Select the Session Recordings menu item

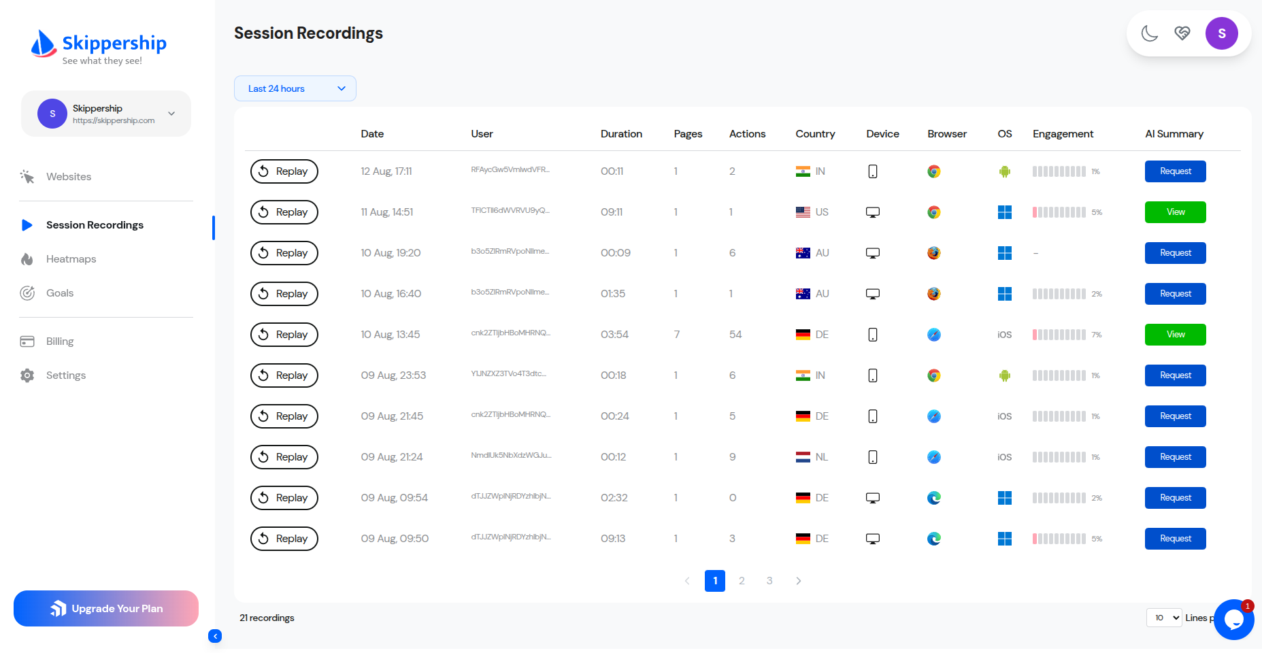(x=95, y=225)
